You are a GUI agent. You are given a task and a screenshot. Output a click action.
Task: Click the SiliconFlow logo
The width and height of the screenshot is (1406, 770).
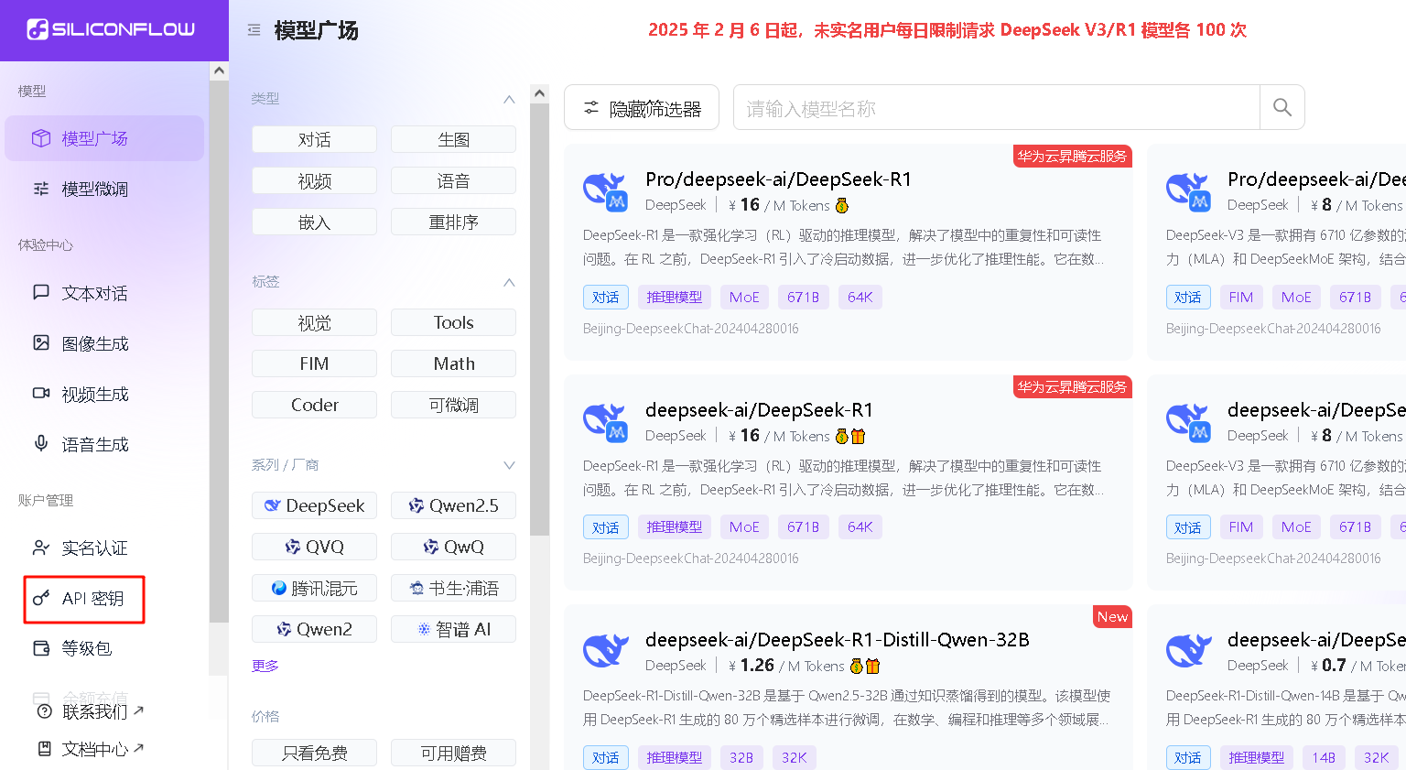coord(111,29)
